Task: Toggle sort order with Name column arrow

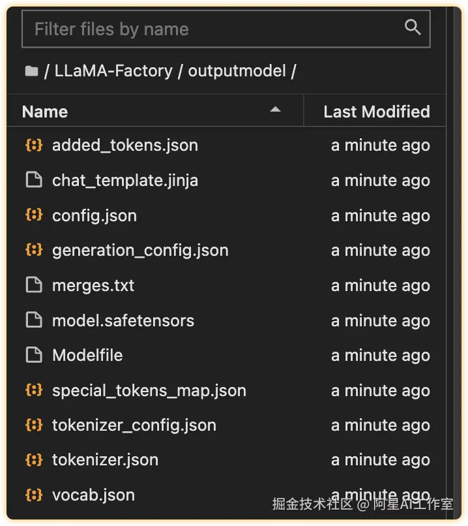Action: [x=276, y=110]
